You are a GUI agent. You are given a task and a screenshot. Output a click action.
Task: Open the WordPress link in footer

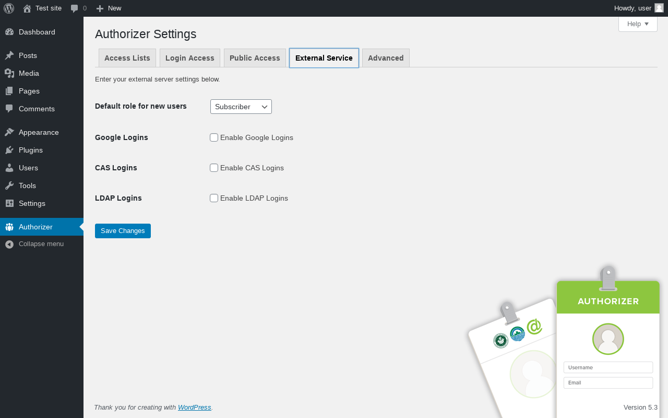[x=195, y=408]
